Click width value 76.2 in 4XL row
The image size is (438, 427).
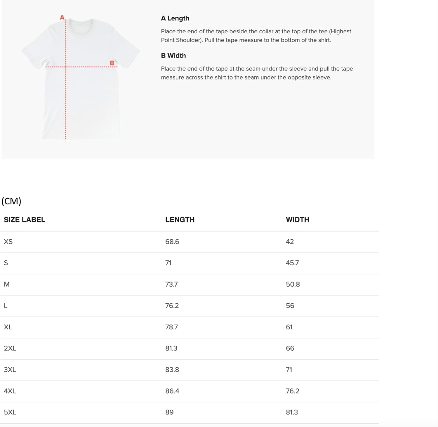click(x=292, y=391)
